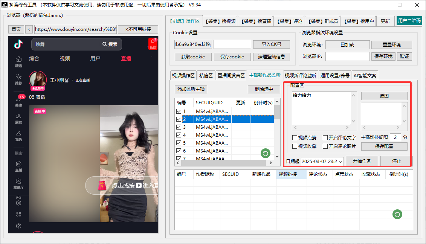The image size is (426, 244).
Task: Click the green refresh icon in streamer list
Action: coord(266,153)
